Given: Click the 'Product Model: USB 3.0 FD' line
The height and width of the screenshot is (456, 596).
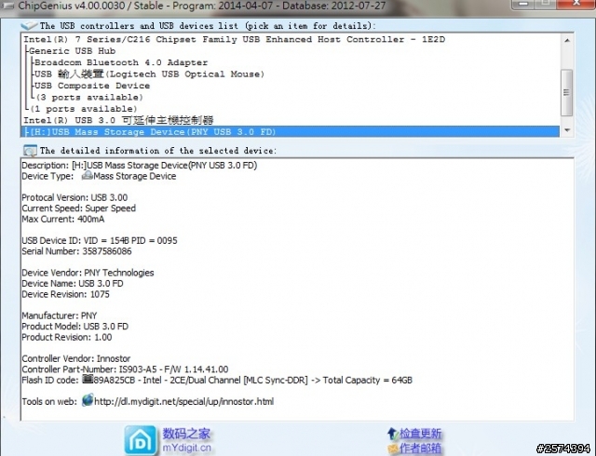Looking at the screenshot, I should (75, 327).
